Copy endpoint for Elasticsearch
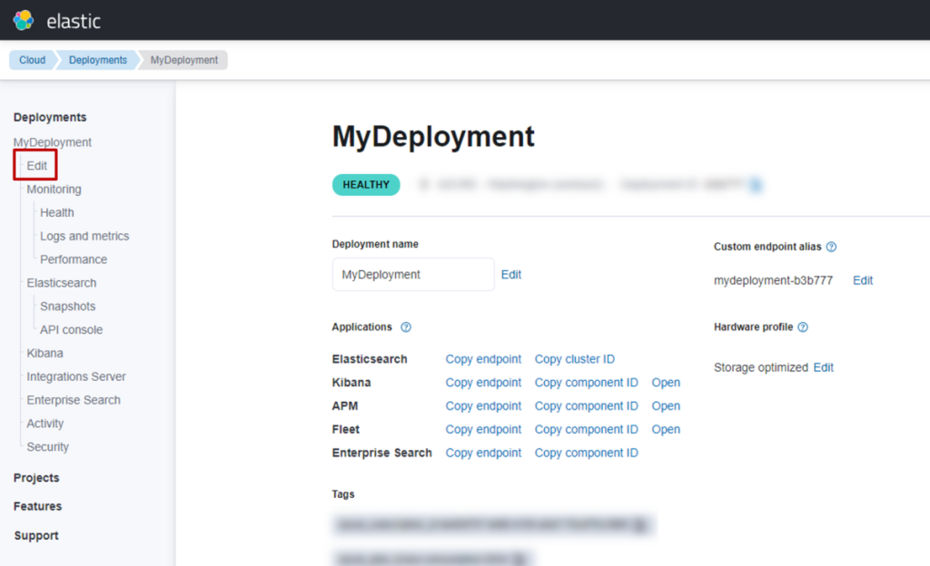 pos(483,359)
